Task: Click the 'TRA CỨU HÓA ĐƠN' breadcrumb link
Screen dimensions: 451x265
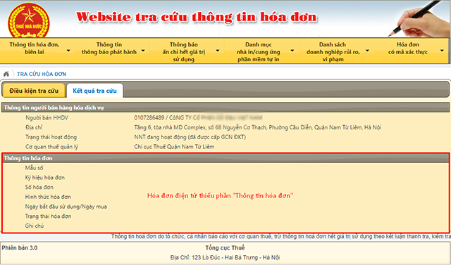Action: (x=42, y=74)
